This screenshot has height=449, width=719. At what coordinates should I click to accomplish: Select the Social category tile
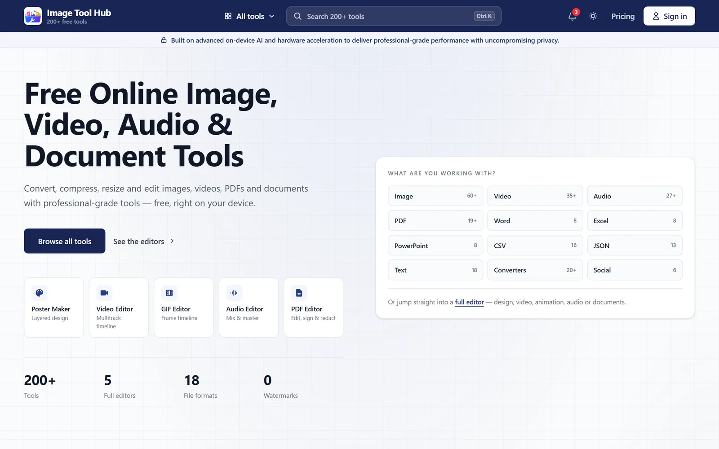(x=635, y=270)
